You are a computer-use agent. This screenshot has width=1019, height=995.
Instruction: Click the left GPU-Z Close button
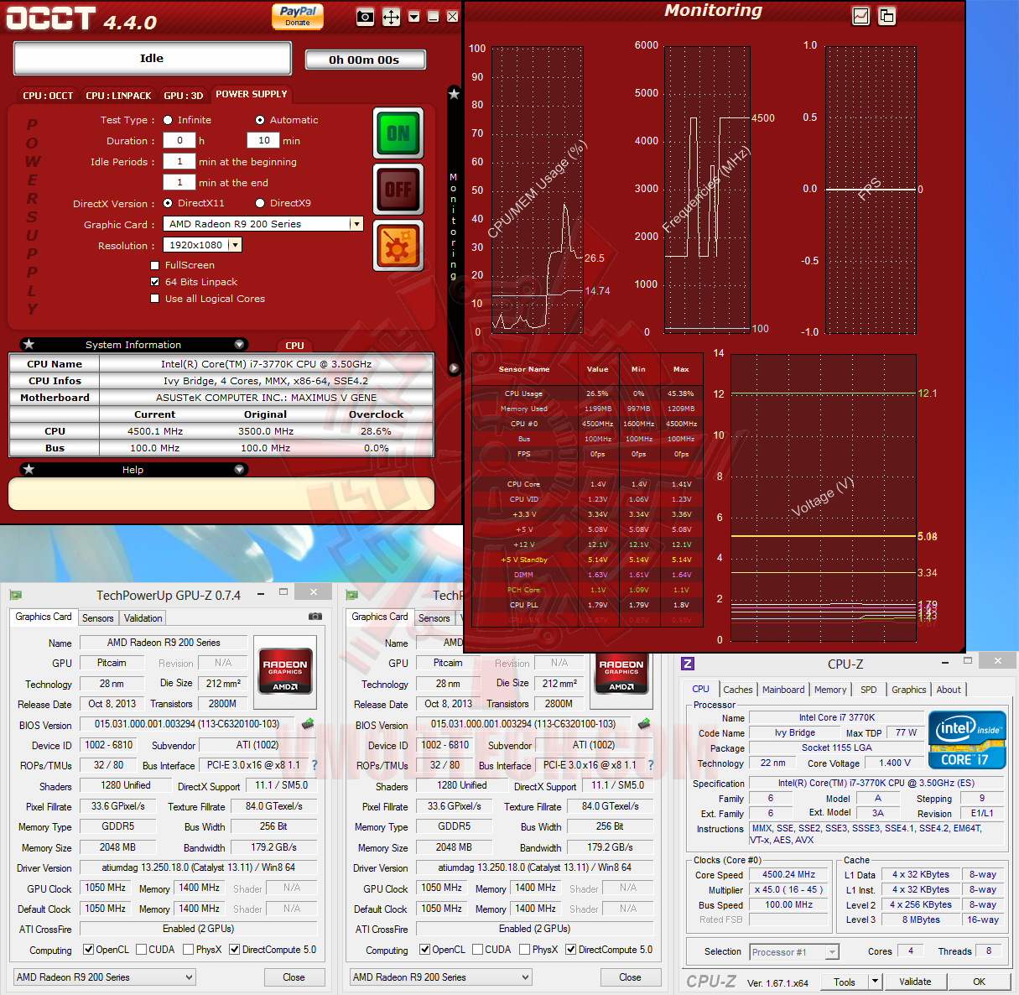tap(294, 977)
